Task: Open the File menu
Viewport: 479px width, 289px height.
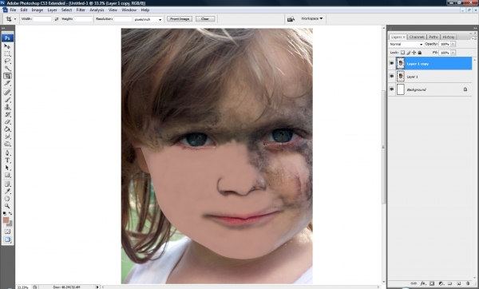Action: click(x=13, y=10)
